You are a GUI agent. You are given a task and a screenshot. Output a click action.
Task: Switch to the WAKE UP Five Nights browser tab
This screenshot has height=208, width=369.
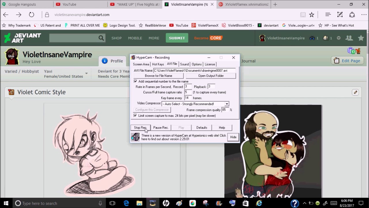click(x=135, y=4)
